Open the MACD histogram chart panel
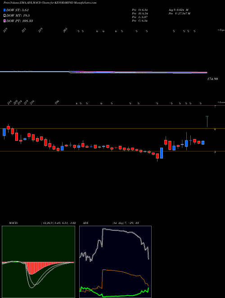The image size is (225, 298). 38,262
